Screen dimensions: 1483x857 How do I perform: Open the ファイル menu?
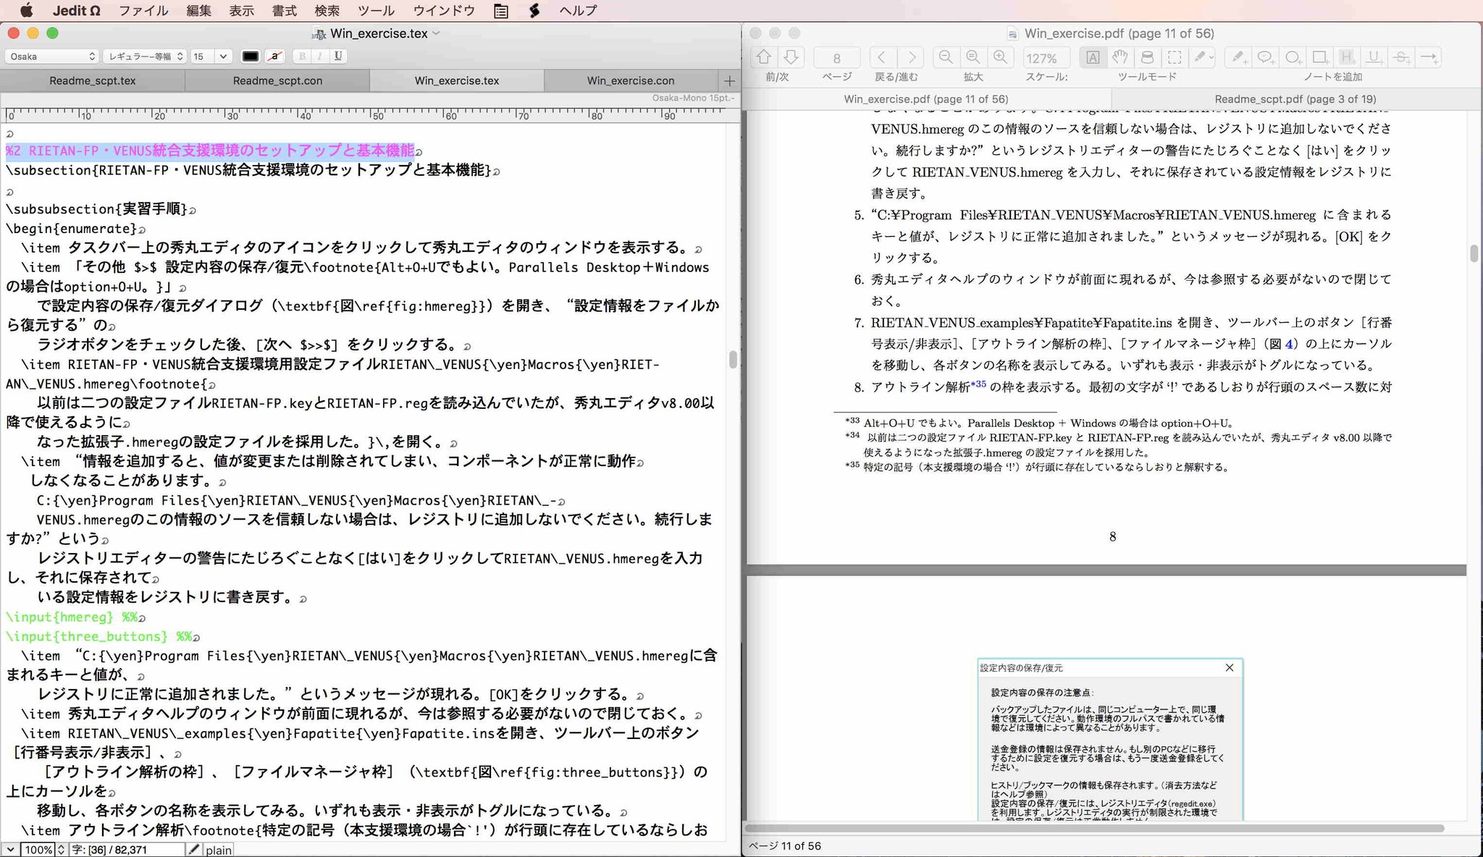tap(143, 10)
